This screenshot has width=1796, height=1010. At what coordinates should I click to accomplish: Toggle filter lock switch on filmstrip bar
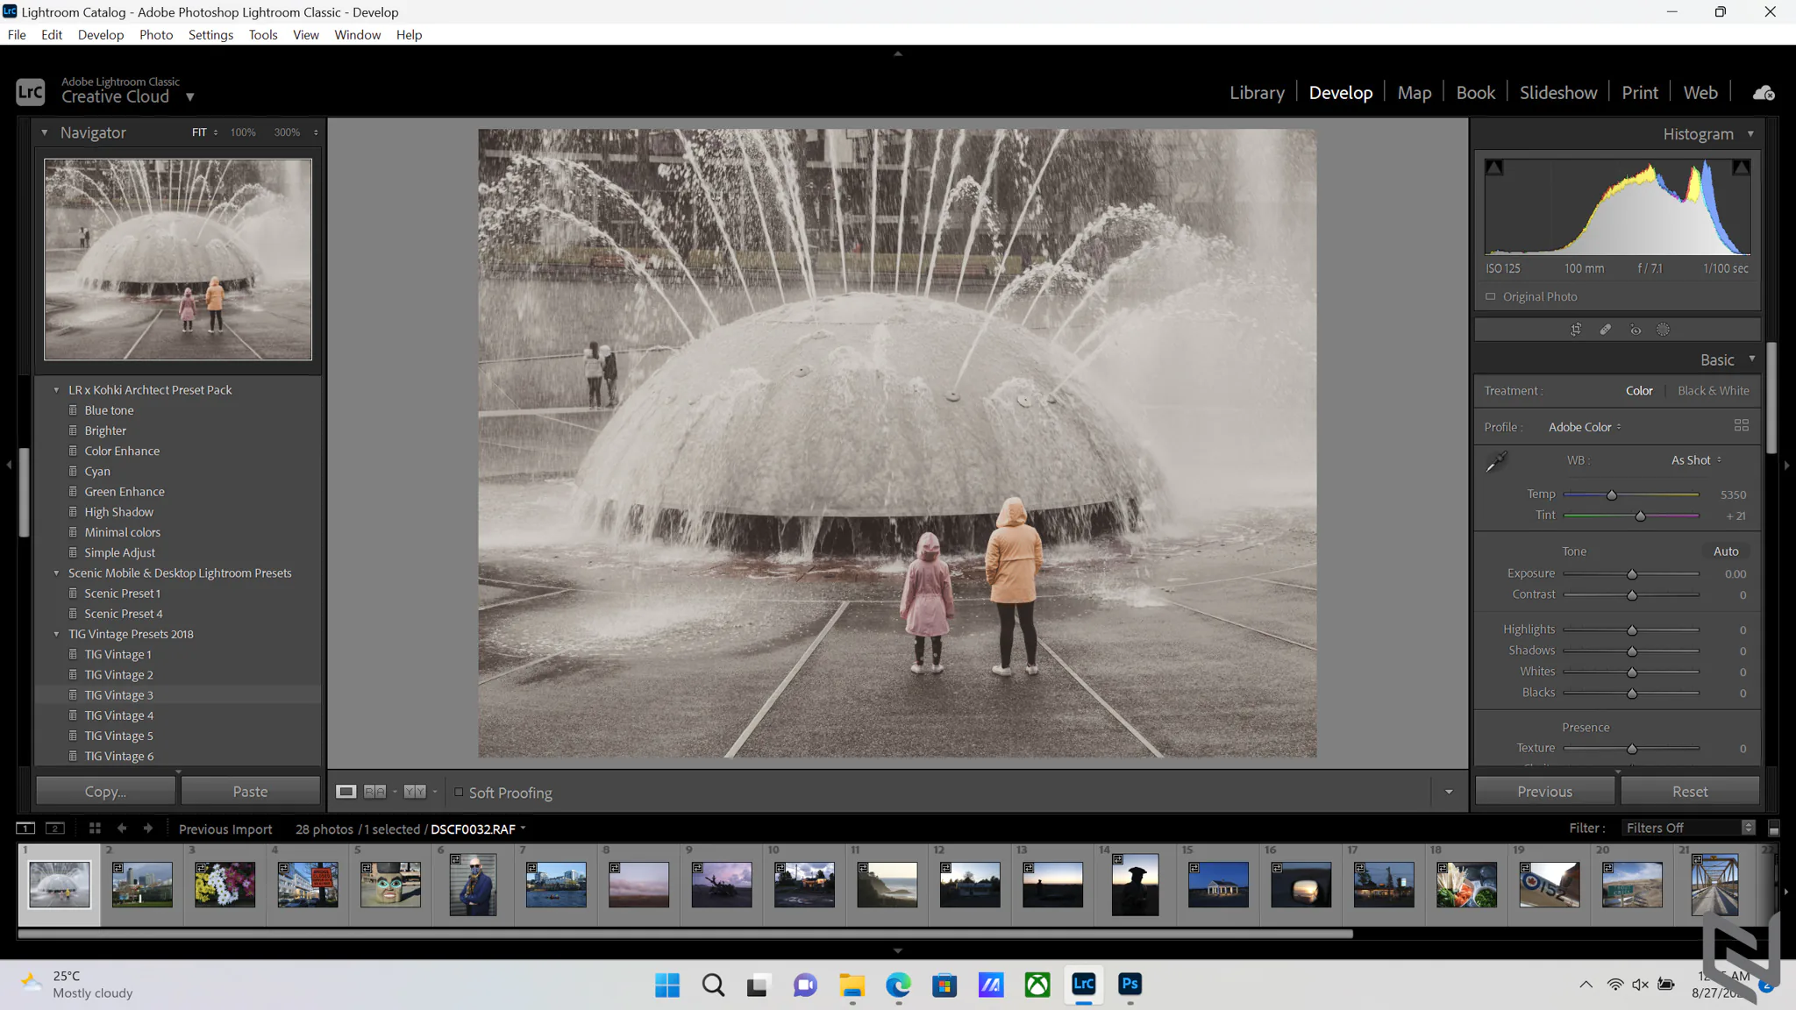[x=1773, y=829]
